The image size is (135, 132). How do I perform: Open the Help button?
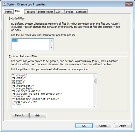(x=38, y=115)
